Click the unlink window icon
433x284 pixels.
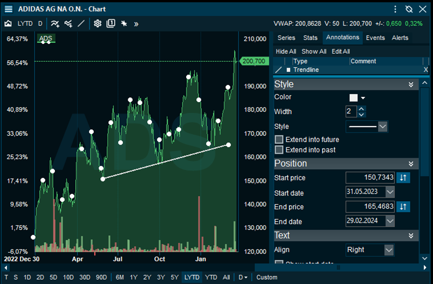point(409,9)
